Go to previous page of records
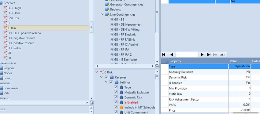 pos(172,54)
